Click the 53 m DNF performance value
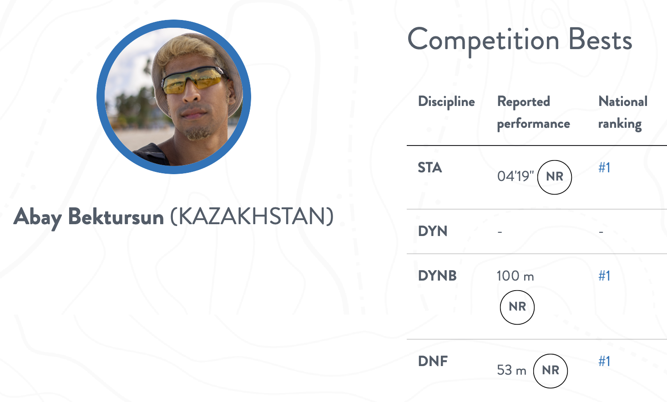 pyautogui.click(x=511, y=370)
